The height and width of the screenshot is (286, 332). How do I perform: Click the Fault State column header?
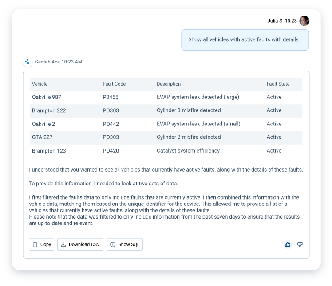click(x=278, y=84)
